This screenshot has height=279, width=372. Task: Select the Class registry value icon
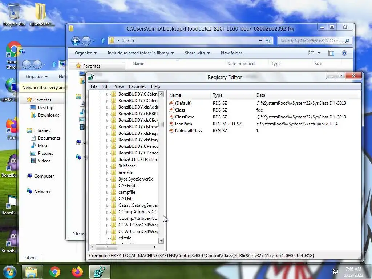click(171, 110)
